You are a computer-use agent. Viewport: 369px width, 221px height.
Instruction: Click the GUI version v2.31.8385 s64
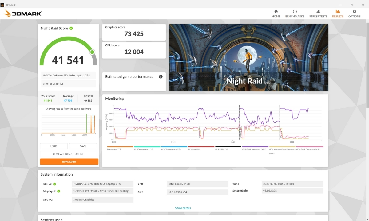(197, 192)
